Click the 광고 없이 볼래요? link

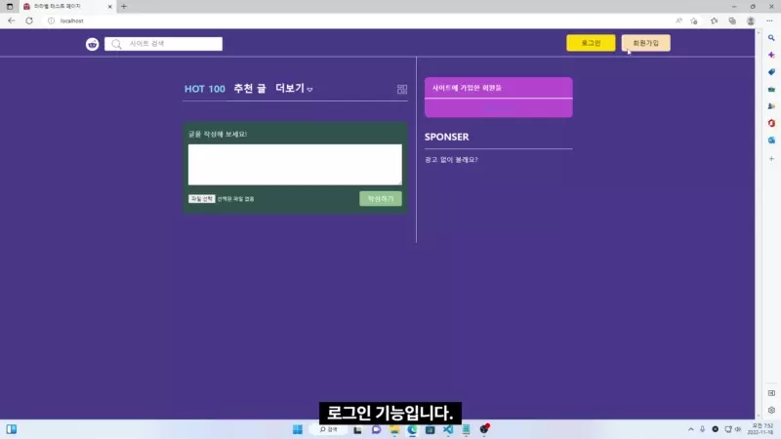(x=451, y=160)
